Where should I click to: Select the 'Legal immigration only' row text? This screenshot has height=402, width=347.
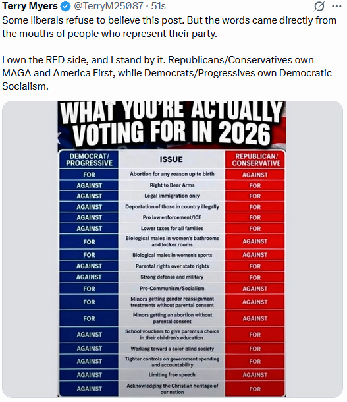pos(172,196)
